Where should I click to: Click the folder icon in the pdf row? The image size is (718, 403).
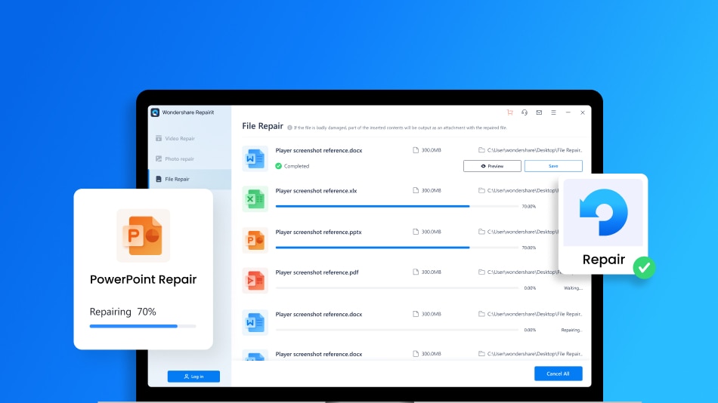point(481,272)
